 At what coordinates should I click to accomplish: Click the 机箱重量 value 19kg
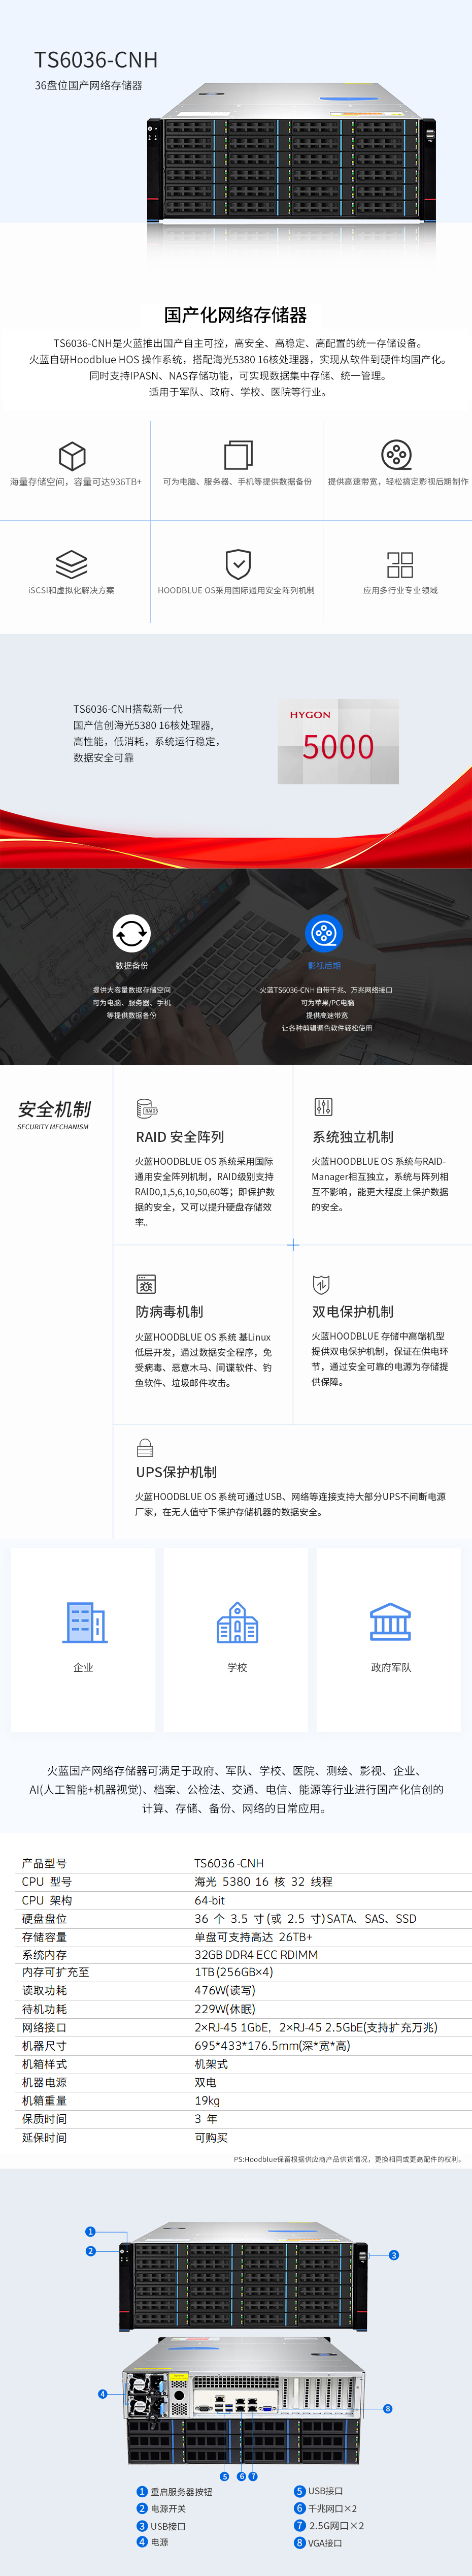[x=207, y=2101]
